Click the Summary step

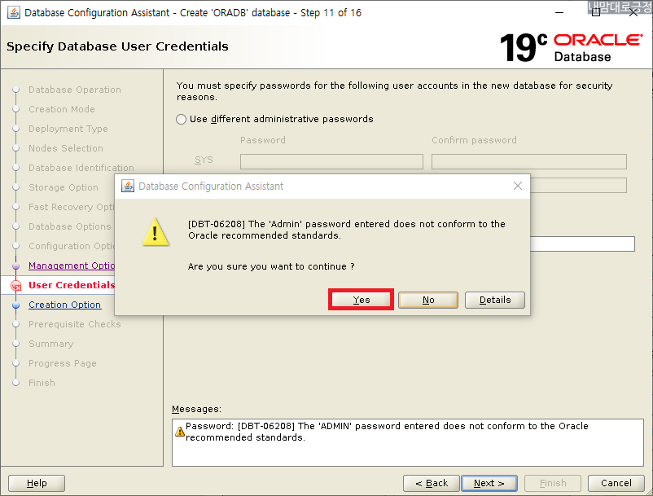[50, 344]
